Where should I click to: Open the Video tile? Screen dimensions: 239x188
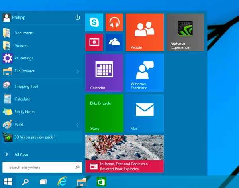tap(94, 42)
